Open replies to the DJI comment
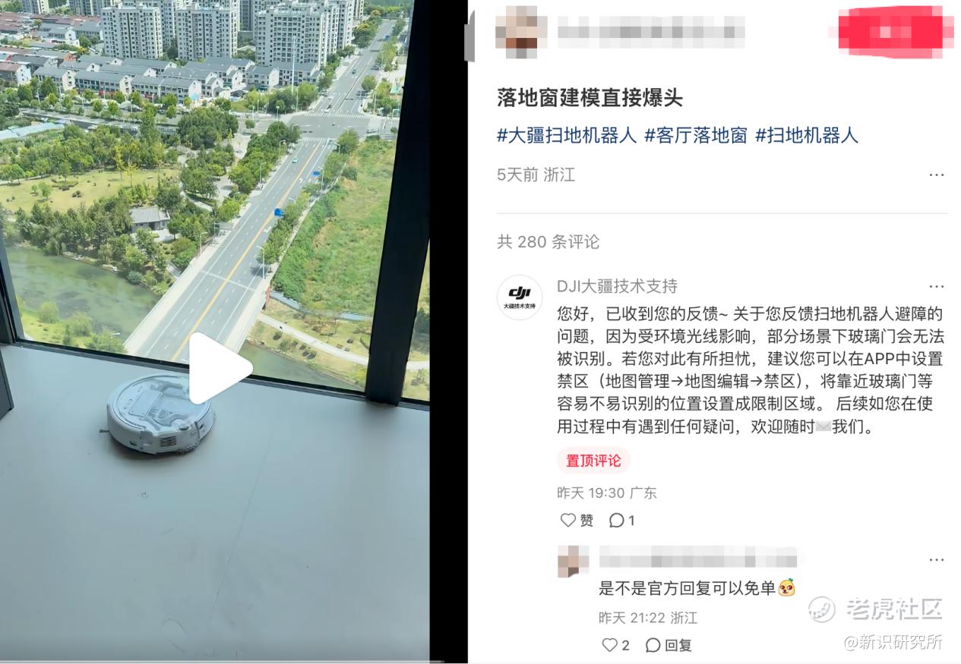The width and height of the screenshot is (961, 664). pyautogui.click(x=621, y=521)
